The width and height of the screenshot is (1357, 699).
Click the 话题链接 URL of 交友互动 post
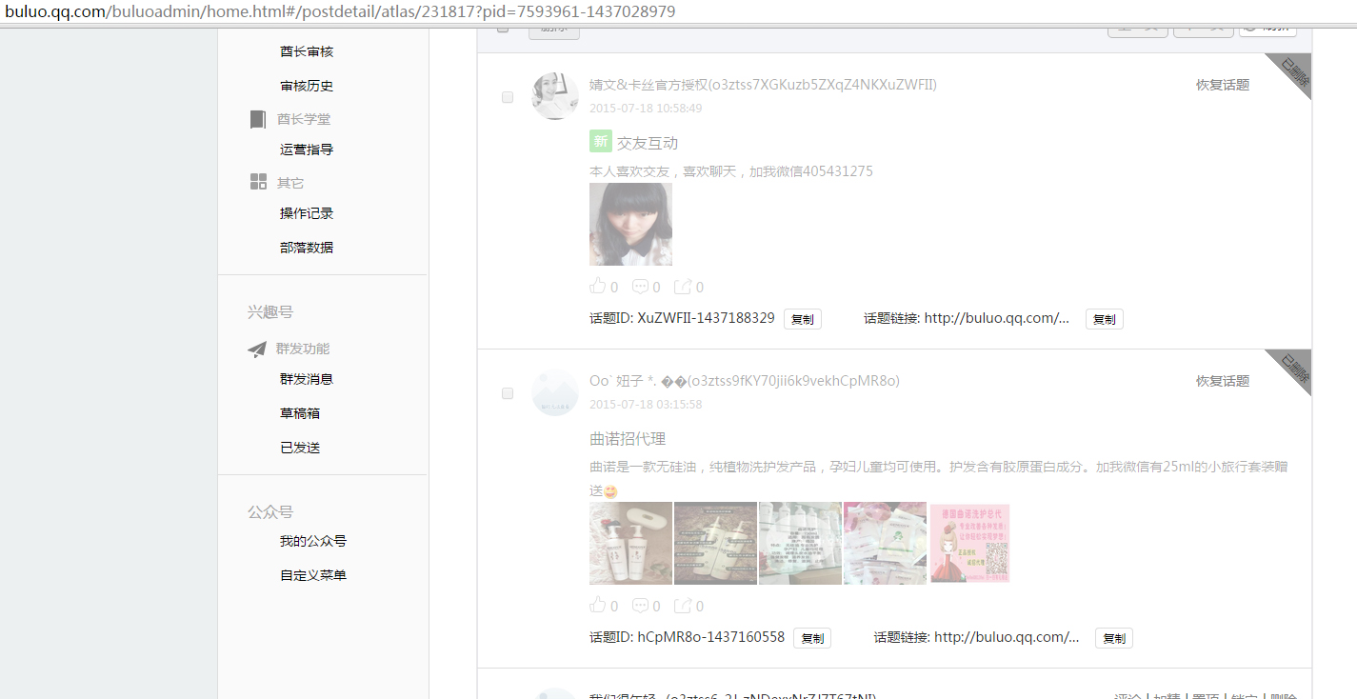point(996,318)
